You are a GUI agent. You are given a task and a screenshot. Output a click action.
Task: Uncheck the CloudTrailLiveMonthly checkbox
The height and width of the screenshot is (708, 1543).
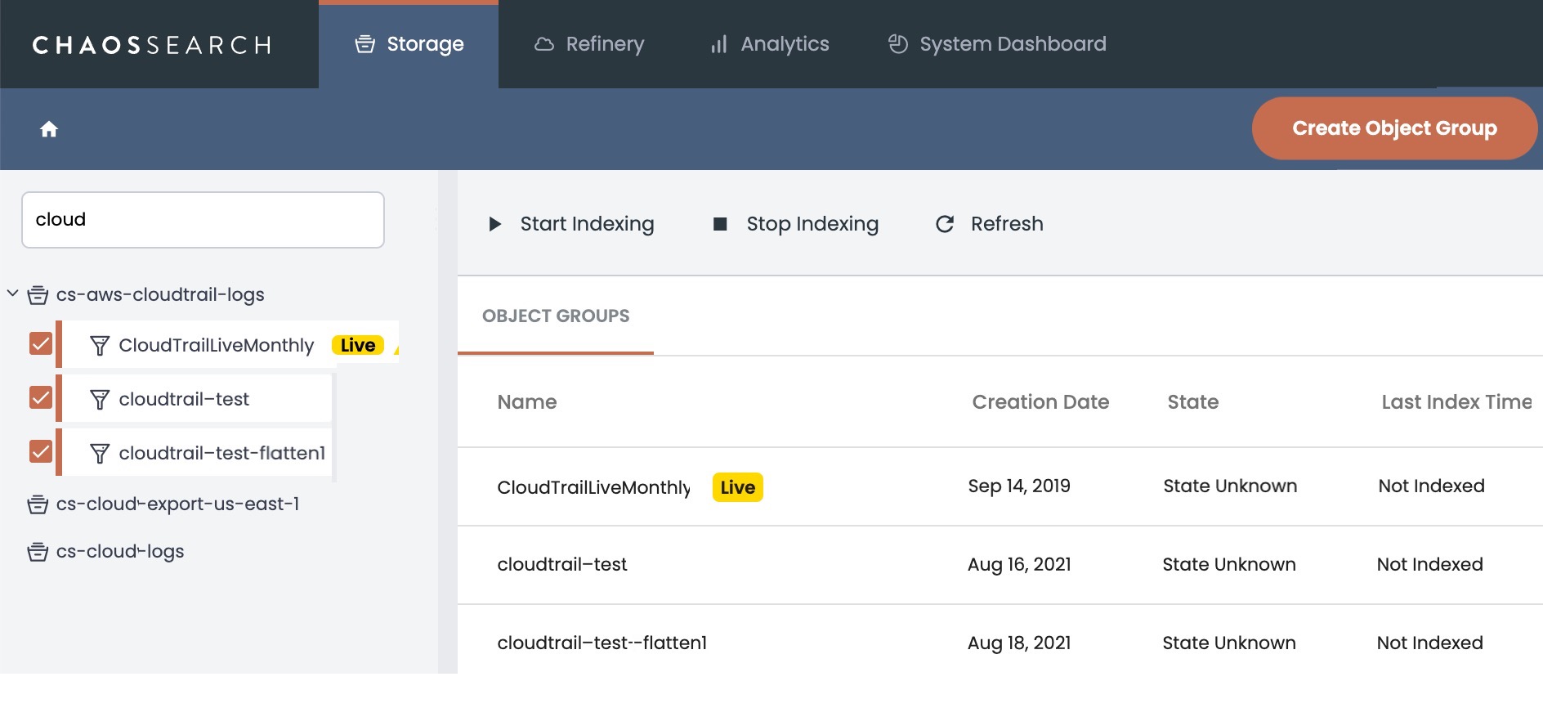click(41, 344)
